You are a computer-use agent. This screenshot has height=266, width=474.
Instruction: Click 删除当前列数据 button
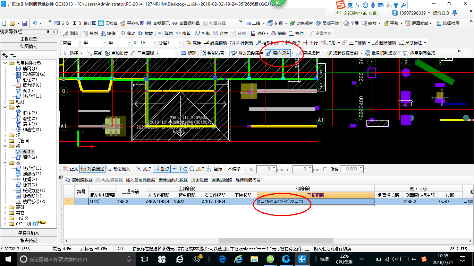click(173, 180)
